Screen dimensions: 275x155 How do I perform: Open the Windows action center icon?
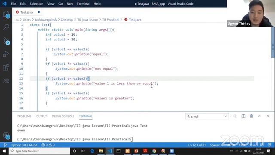(269, 151)
